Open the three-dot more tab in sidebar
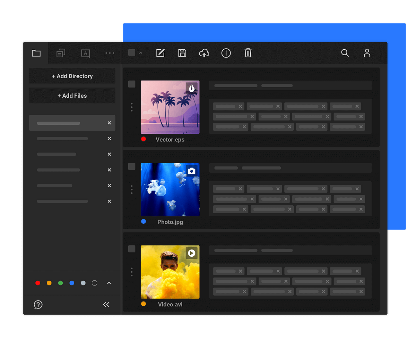This screenshot has width=416, height=346. [x=110, y=53]
